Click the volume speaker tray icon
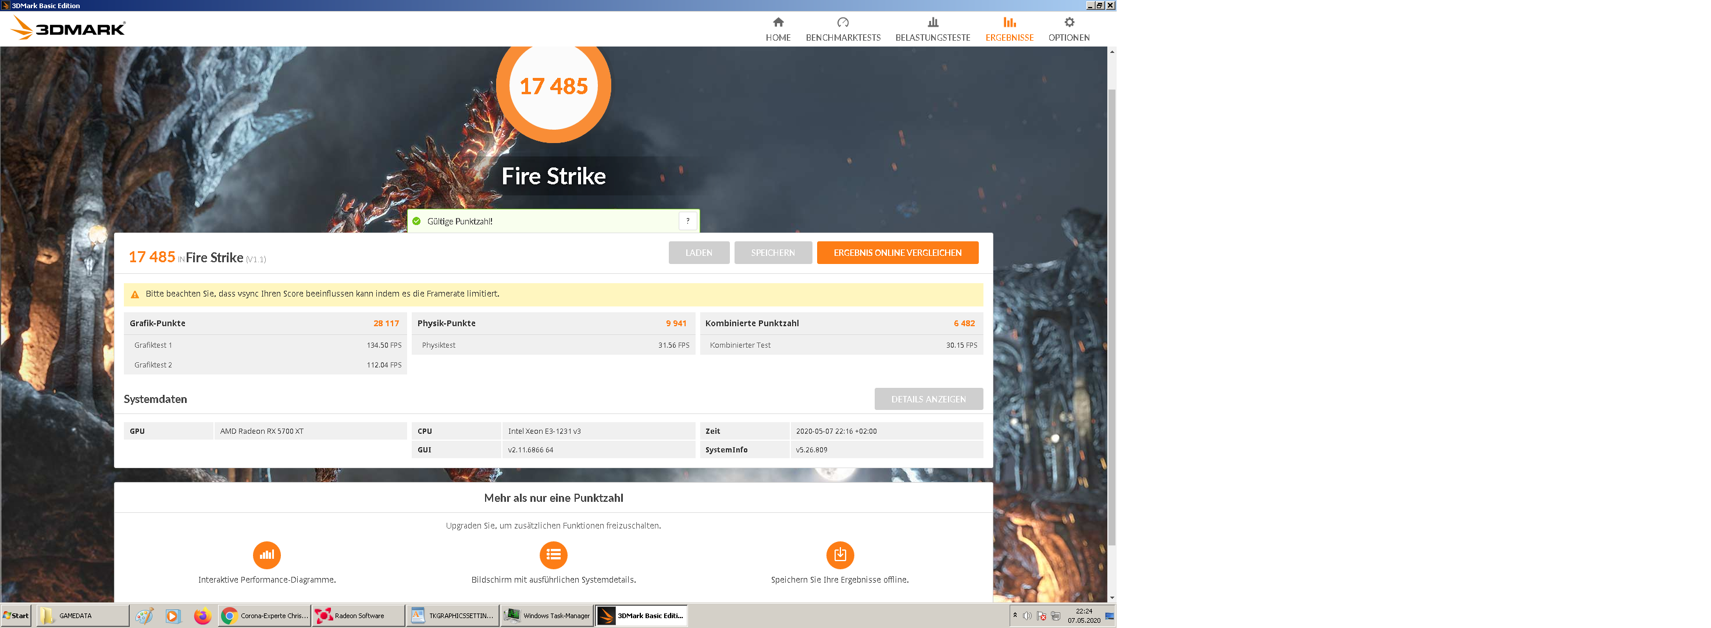Viewport: 1711px width, 628px height. coord(1027,615)
